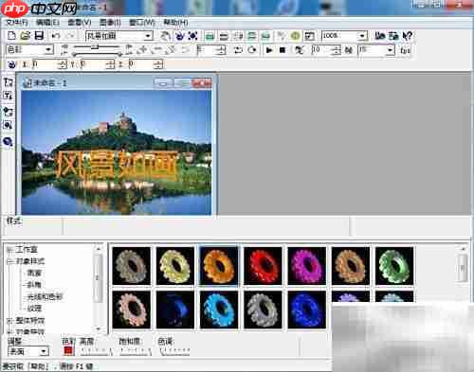Open the 编辑(E) menu
This screenshot has width=474, height=372.
click(47, 22)
